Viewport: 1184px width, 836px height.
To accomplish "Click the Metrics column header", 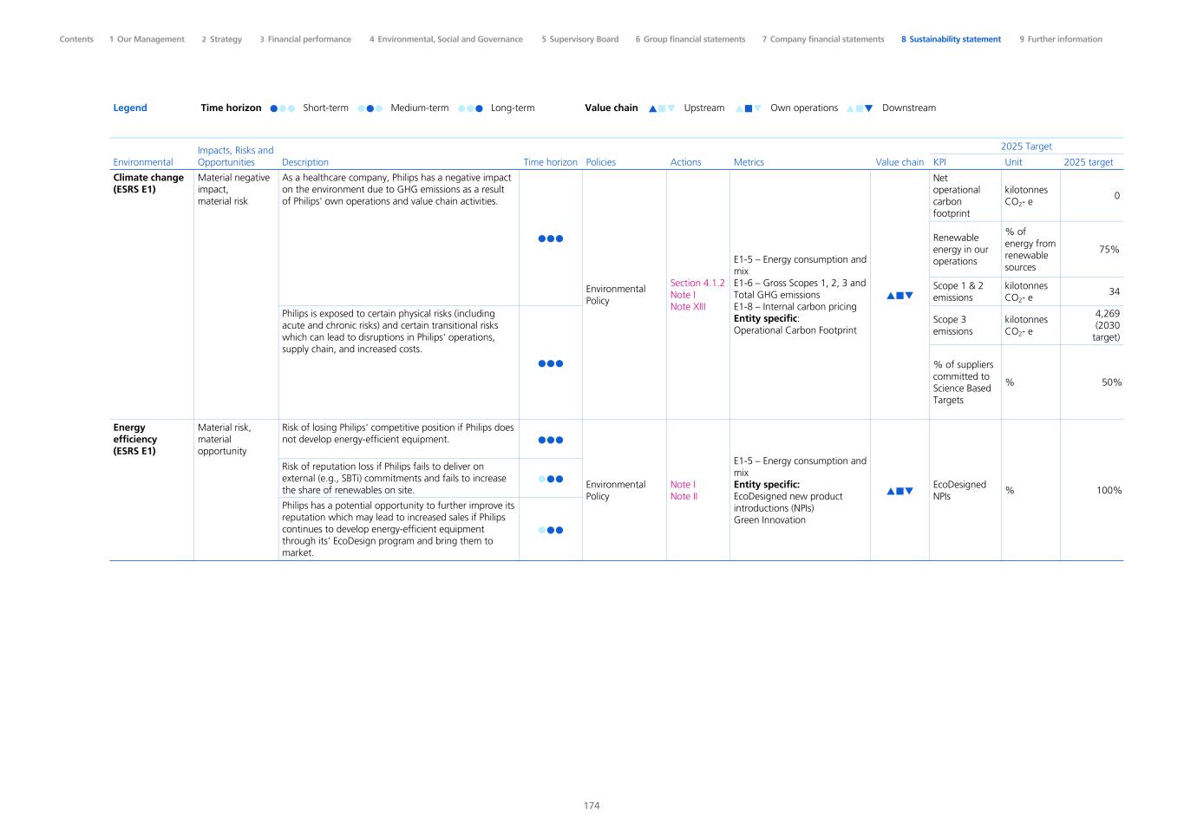I will (x=749, y=162).
